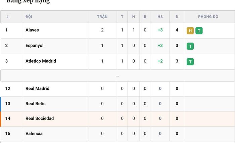Click Alaves +3 goal difference value
This screenshot has height=143, width=235.
(x=160, y=30)
